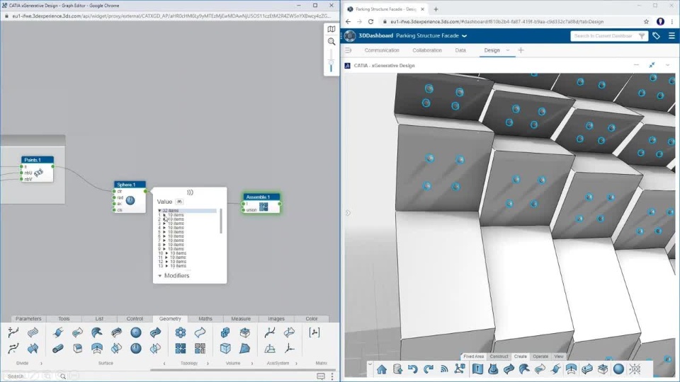This screenshot has height=382, width=680.
Task: Expand row 5 of the items list
Action: click(164, 232)
